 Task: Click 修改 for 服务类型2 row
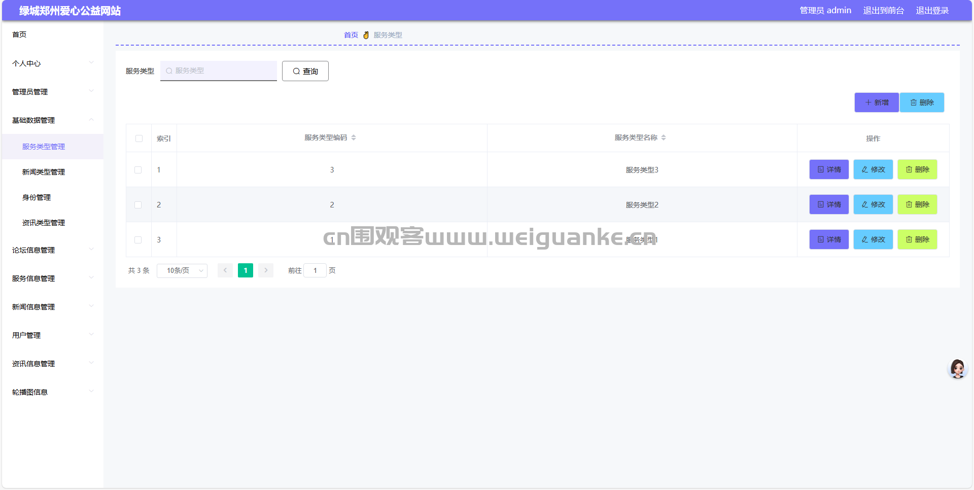coord(873,204)
